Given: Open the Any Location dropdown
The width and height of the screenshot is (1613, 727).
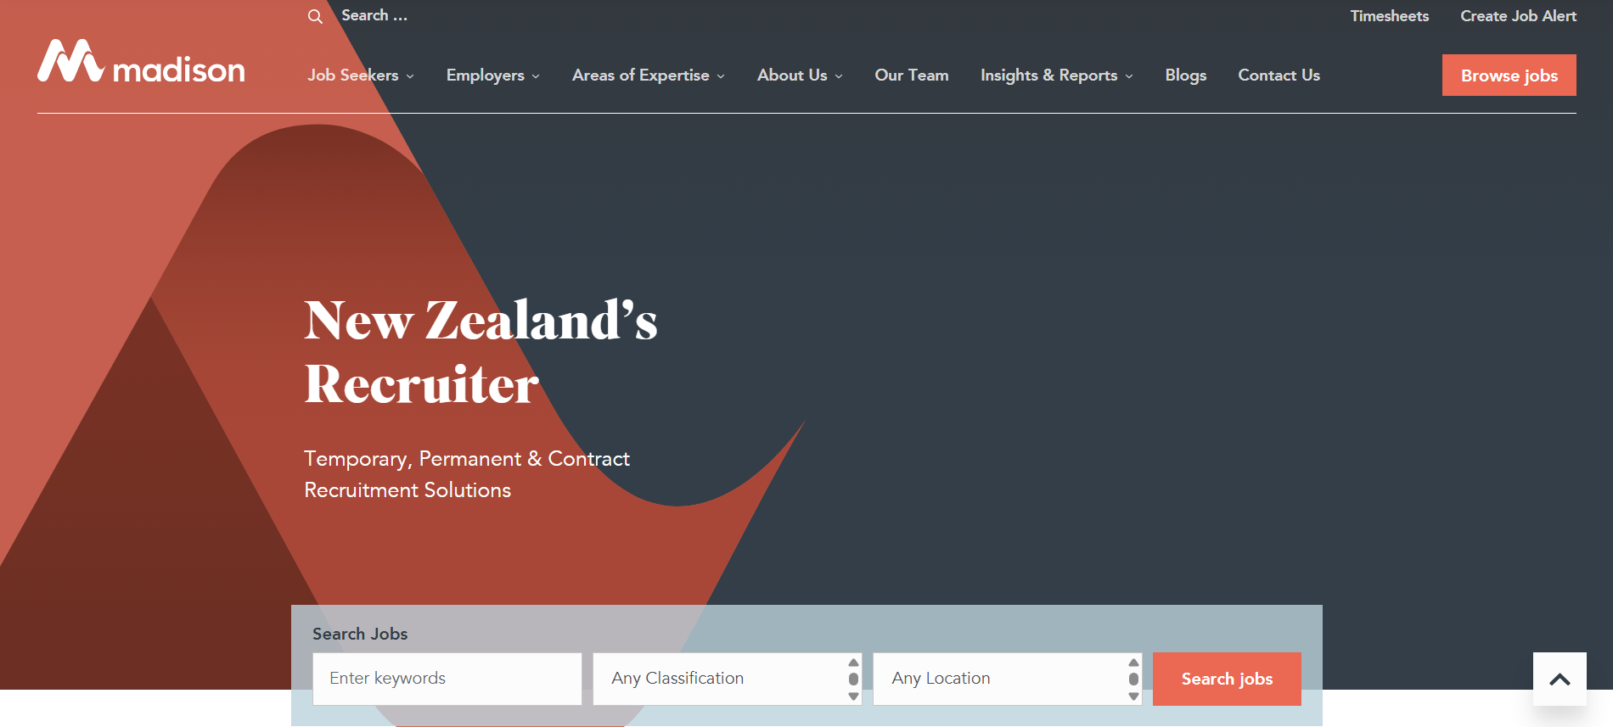Looking at the screenshot, I should pos(1008,679).
